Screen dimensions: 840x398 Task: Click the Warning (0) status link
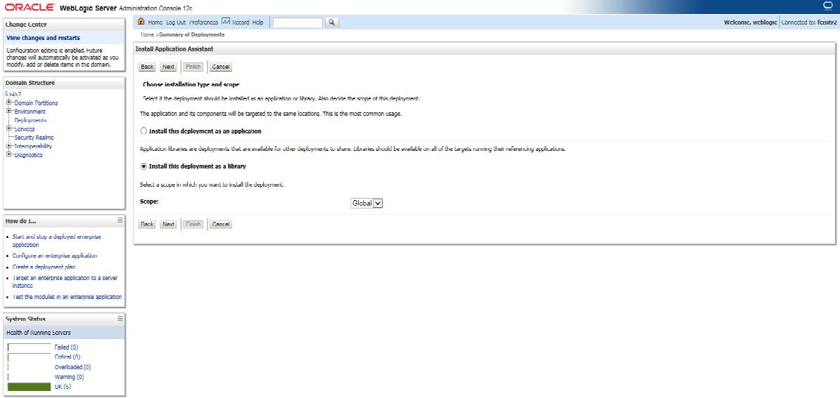tap(68, 377)
